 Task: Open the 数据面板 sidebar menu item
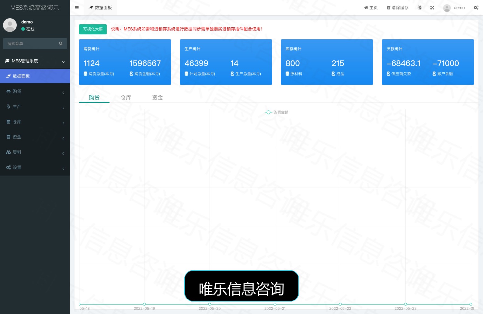(x=35, y=76)
